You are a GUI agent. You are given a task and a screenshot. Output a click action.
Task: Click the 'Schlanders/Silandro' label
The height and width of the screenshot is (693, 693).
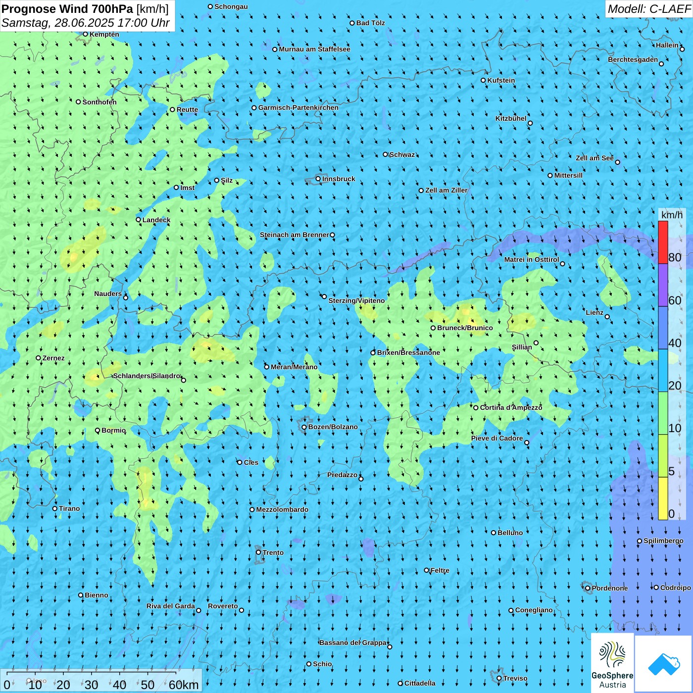click(147, 376)
